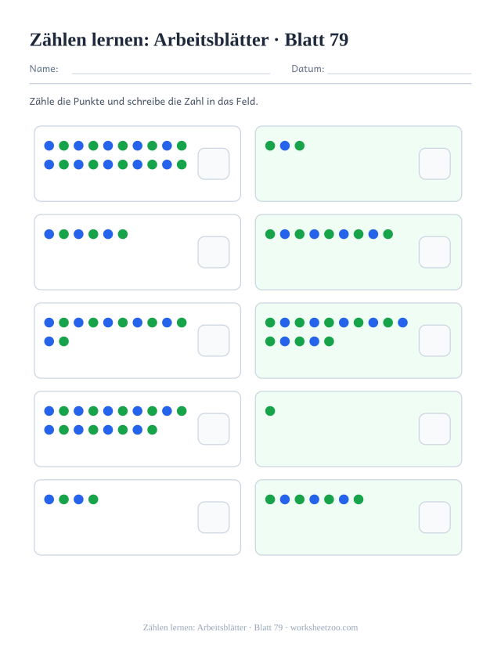Click the instruction text Zähle die Punkte

[67, 102]
